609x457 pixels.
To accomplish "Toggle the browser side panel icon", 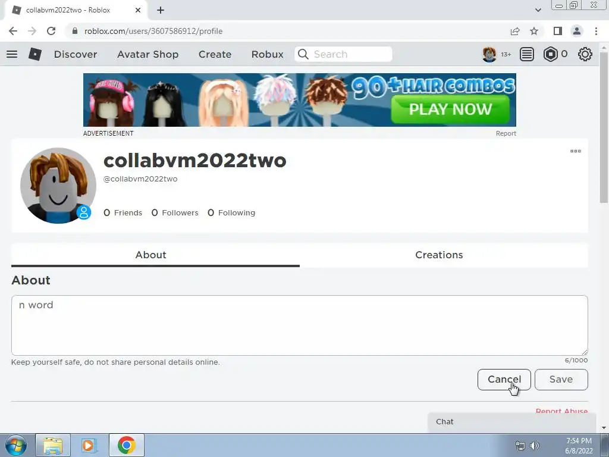I will click(558, 31).
